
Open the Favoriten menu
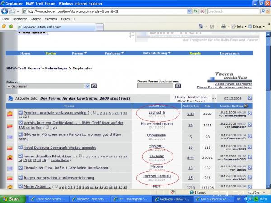point(51,19)
